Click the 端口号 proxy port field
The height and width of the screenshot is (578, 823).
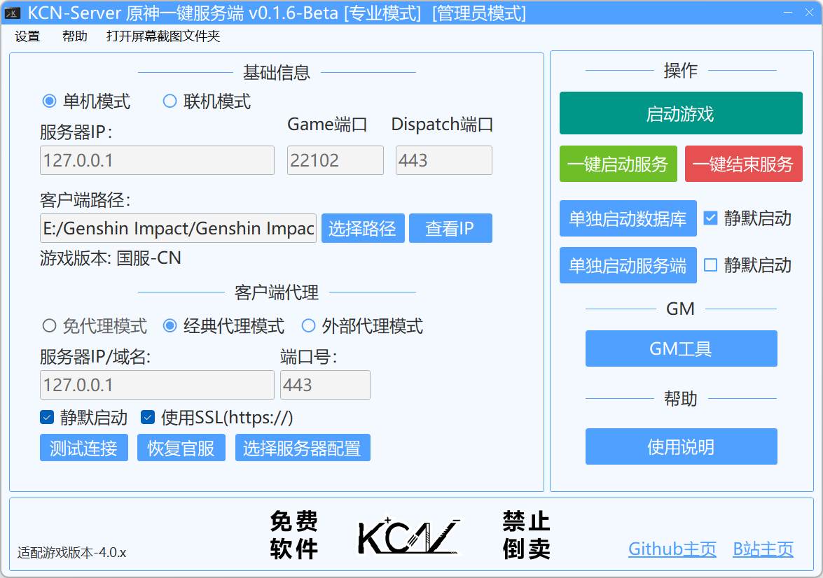tap(326, 385)
